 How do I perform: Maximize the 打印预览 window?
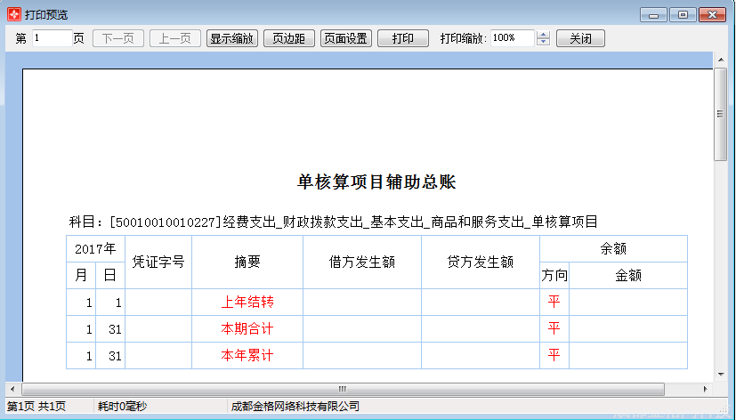[683, 15]
